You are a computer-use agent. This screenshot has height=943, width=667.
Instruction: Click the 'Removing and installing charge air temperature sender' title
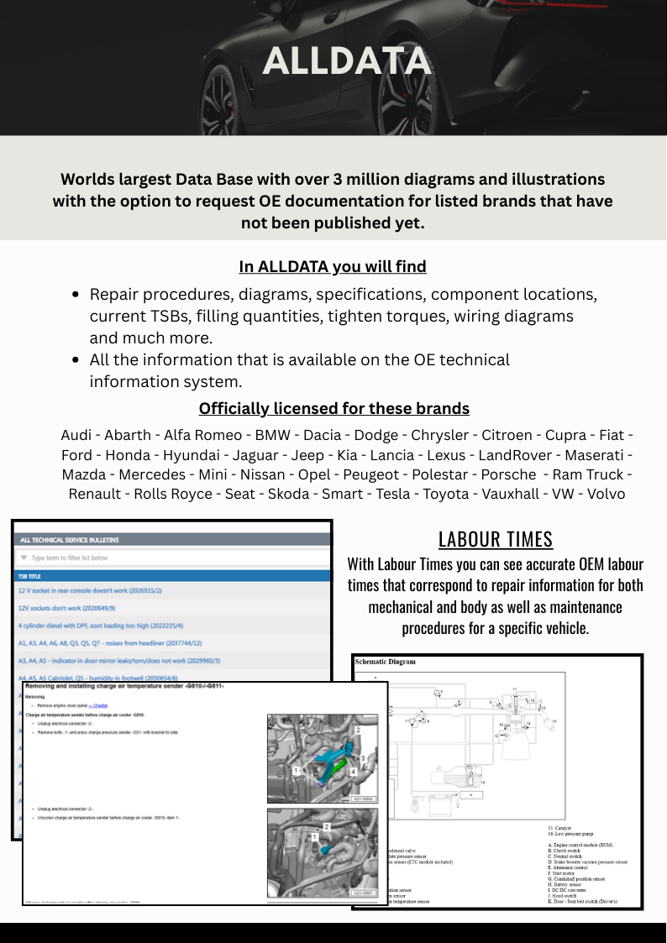(124, 686)
